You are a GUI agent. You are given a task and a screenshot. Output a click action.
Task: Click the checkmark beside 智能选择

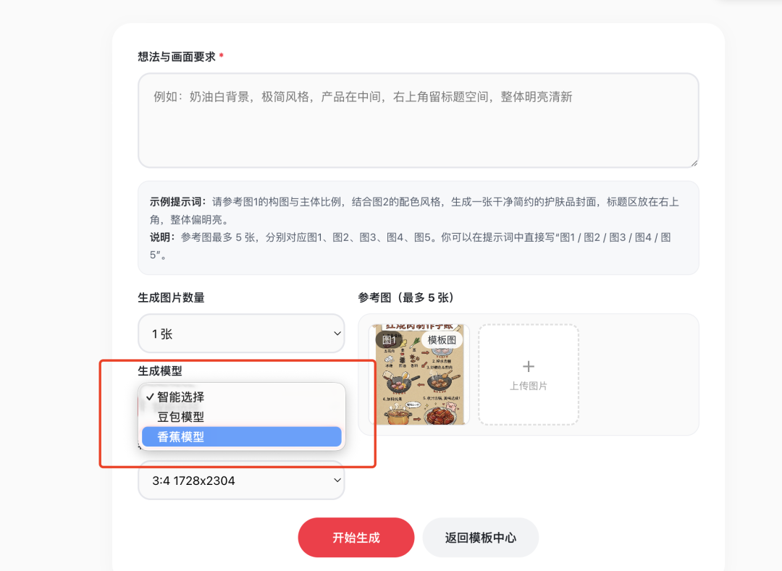tap(149, 397)
